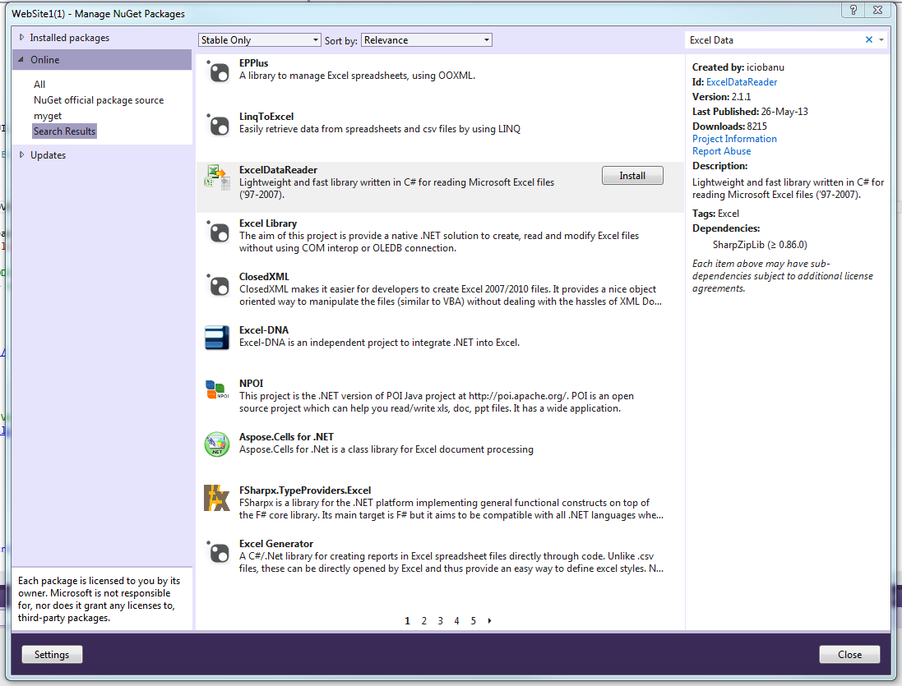Click the Downloads: 8215 detail
The height and width of the screenshot is (686, 902).
(729, 127)
